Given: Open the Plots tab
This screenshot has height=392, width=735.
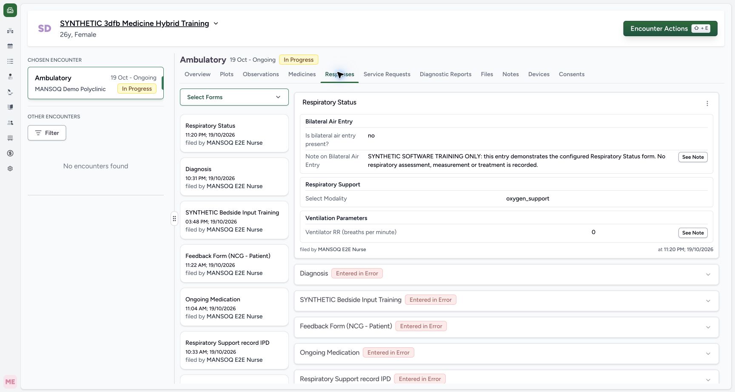Looking at the screenshot, I should click(x=226, y=74).
